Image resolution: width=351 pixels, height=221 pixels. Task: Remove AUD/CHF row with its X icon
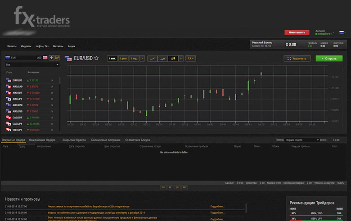pos(52,93)
